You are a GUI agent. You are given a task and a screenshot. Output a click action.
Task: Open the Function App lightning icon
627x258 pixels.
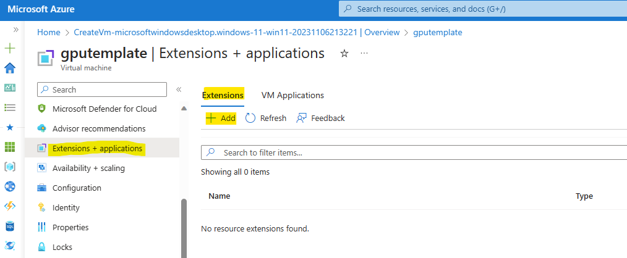click(10, 206)
